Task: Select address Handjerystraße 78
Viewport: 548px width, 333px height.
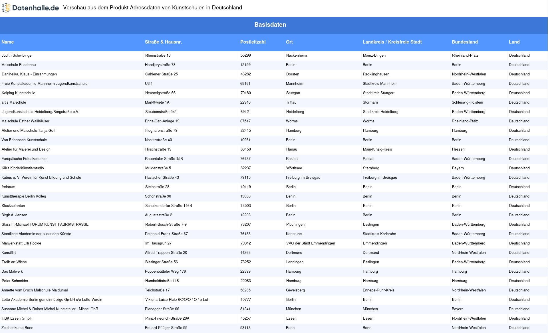Action: pyautogui.click(x=160, y=65)
